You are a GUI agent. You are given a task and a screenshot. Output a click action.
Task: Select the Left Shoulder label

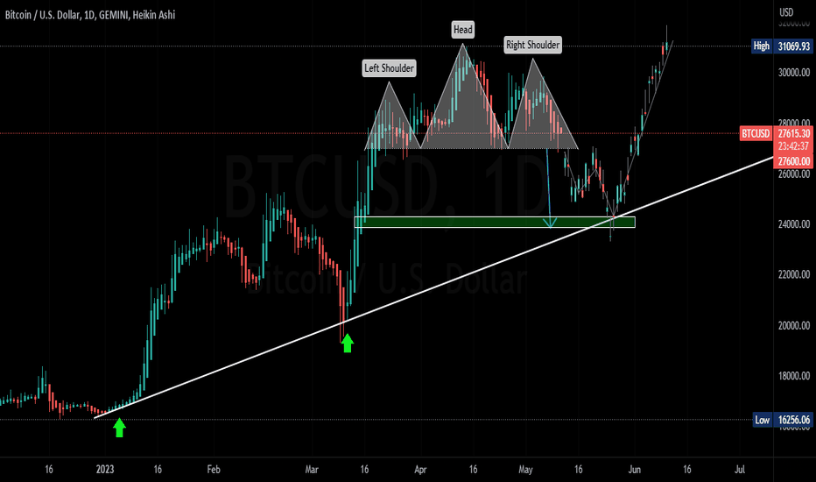(x=390, y=68)
